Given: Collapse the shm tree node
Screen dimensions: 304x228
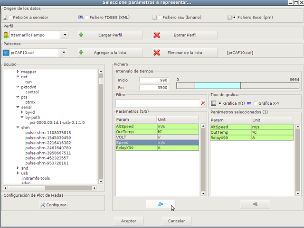Looking at the screenshot, I should pos(18,128).
